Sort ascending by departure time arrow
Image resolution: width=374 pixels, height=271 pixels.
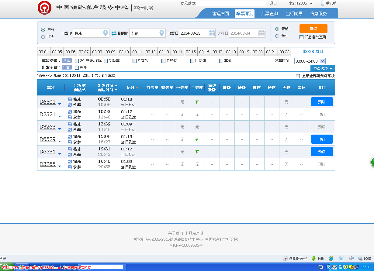[116, 86]
